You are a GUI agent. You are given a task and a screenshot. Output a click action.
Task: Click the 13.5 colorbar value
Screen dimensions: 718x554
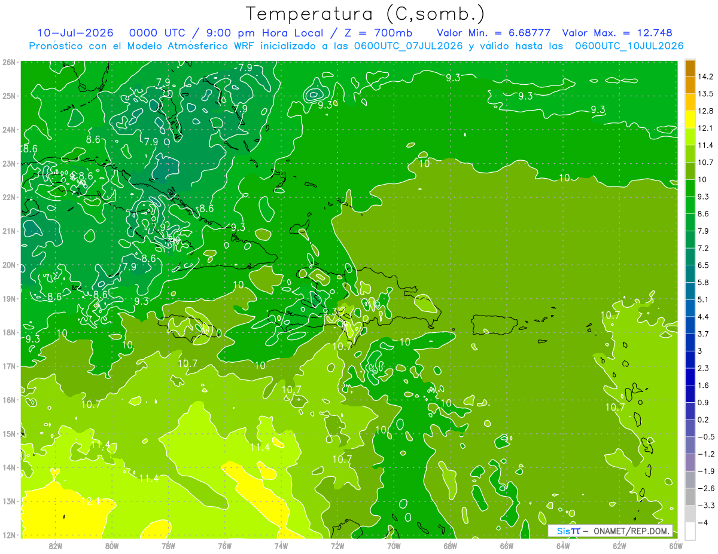(706, 94)
